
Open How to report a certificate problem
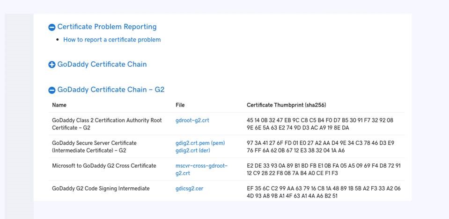point(112,40)
